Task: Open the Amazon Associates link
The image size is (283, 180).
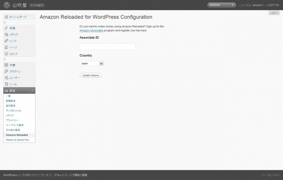Action: [91, 30]
